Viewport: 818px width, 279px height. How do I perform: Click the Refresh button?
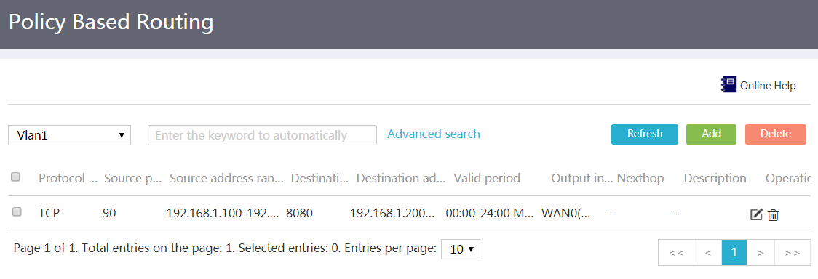click(x=645, y=134)
